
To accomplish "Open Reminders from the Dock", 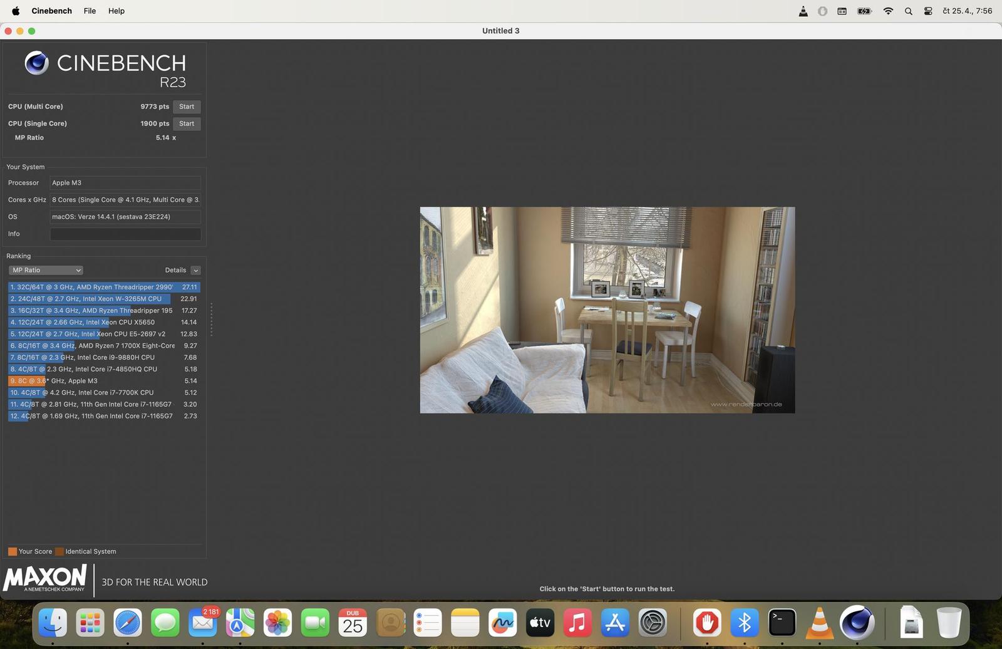I will pyautogui.click(x=428, y=623).
